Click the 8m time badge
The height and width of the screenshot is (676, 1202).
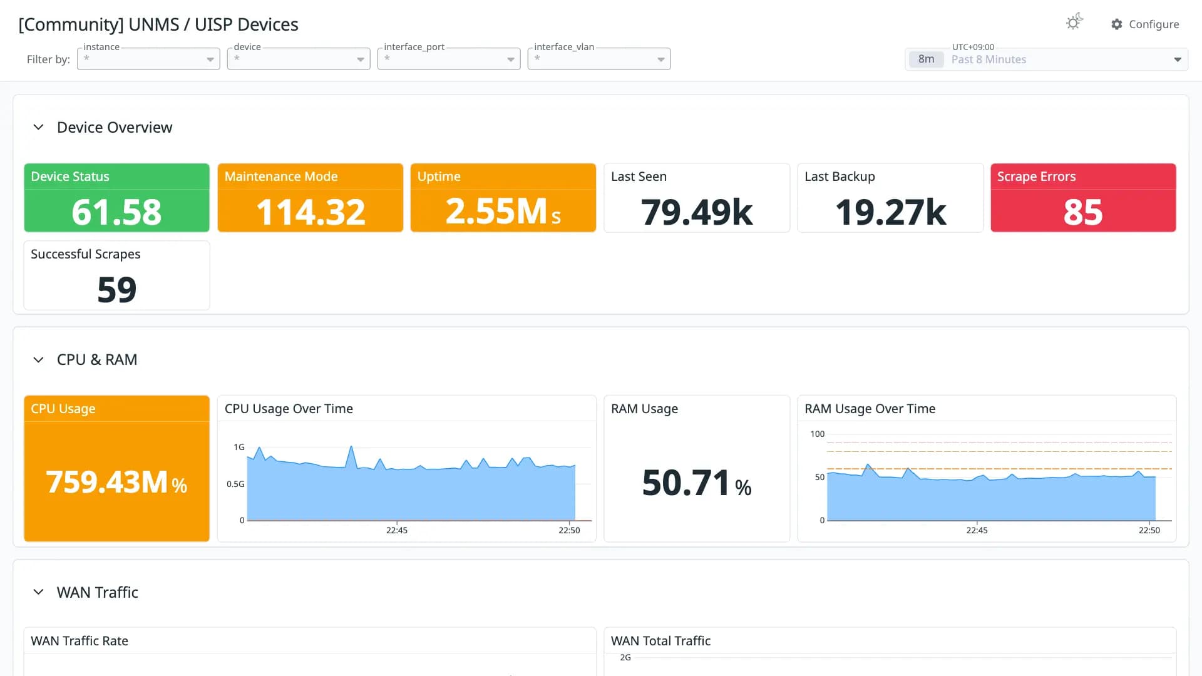[x=926, y=59]
